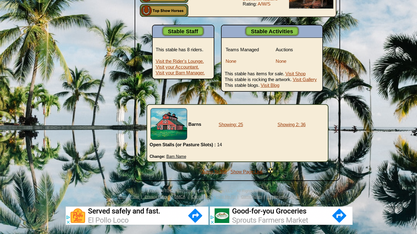Click the horse photo thumbnail
Image resolution: width=417 pixels, height=234 pixels.
311,4
